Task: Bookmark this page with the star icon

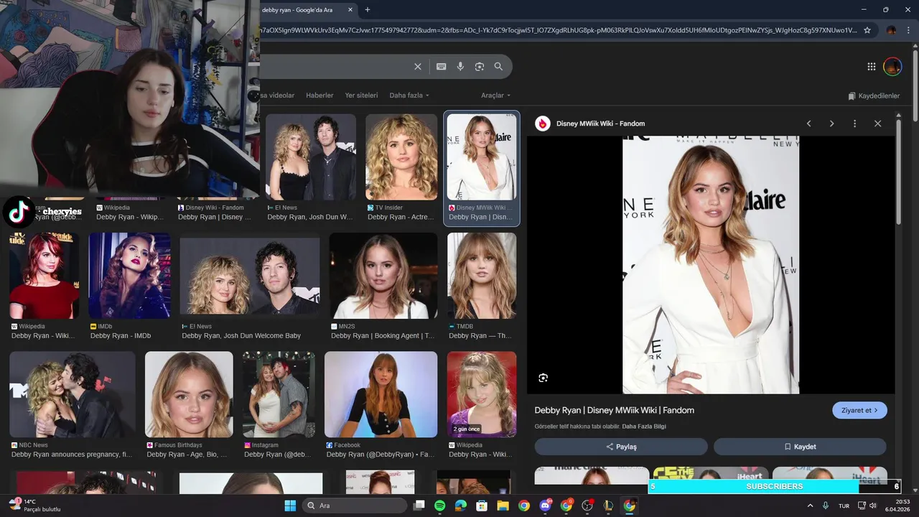Action: [867, 30]
